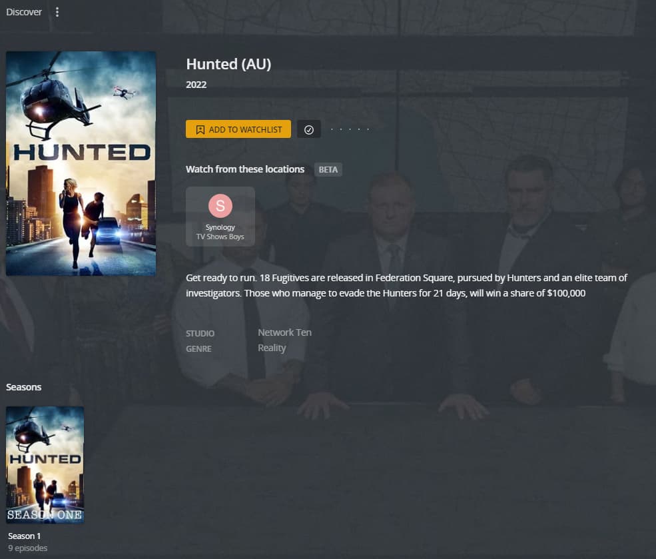Image resolution: width=656 pixels, height=559 pixels.
Task: Set rating to the fifth dot
Action: pyautogui.click(x=368, y=129)
